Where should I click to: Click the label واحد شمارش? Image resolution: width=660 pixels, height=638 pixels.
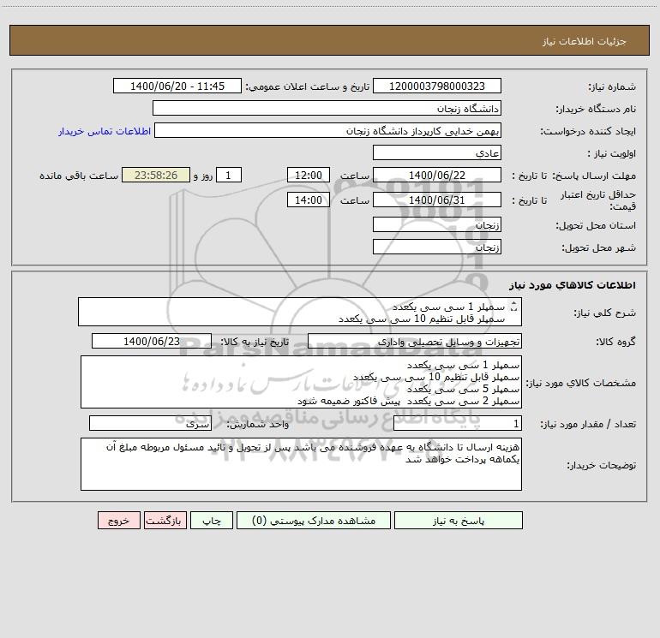pos(258,424)
